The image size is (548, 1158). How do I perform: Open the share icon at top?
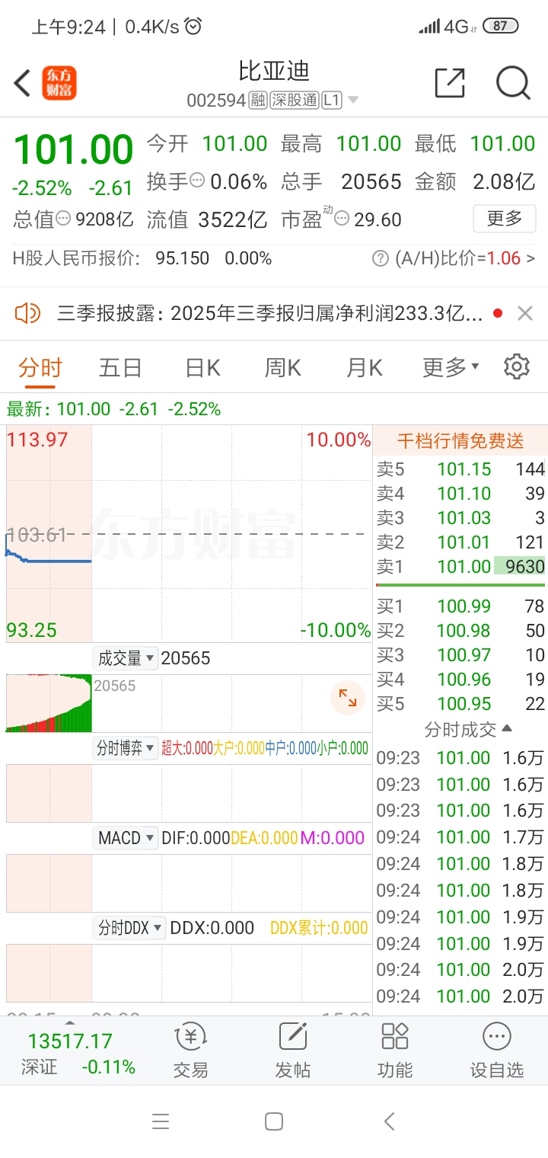[449, 82]
